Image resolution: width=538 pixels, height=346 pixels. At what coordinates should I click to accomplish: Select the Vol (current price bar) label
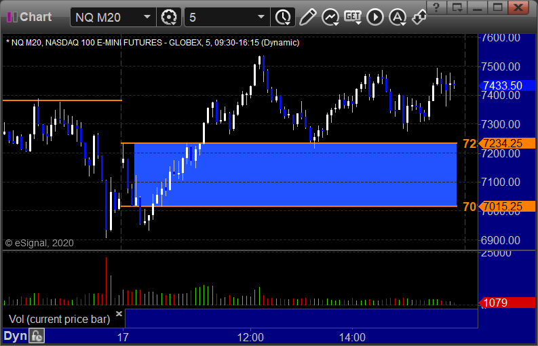pos(59,320)
